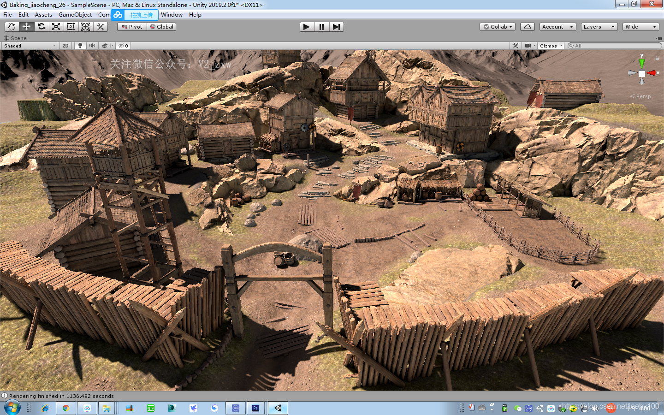Open Chrome from taskbar
The height and width of the screenshot is (415, 664).
click(x=66, y=408)
